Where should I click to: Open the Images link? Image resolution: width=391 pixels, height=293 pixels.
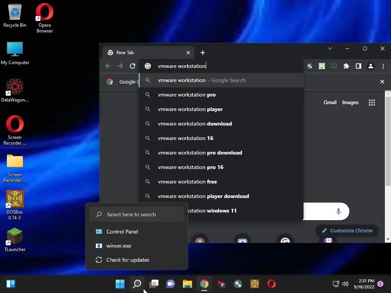(x=350, y=102)
